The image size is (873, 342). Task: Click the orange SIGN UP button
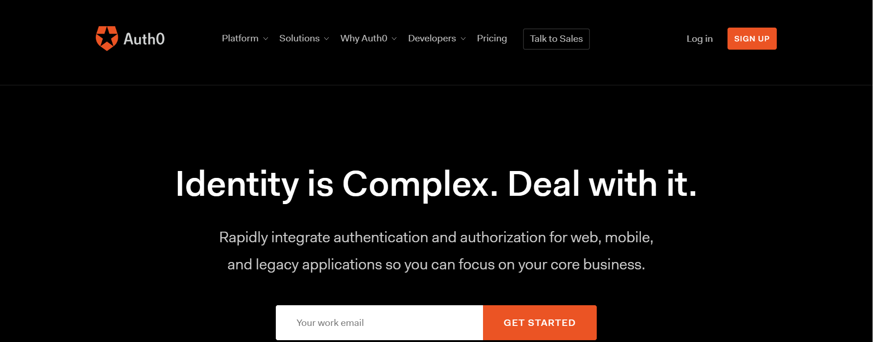(x=752, y=39)
